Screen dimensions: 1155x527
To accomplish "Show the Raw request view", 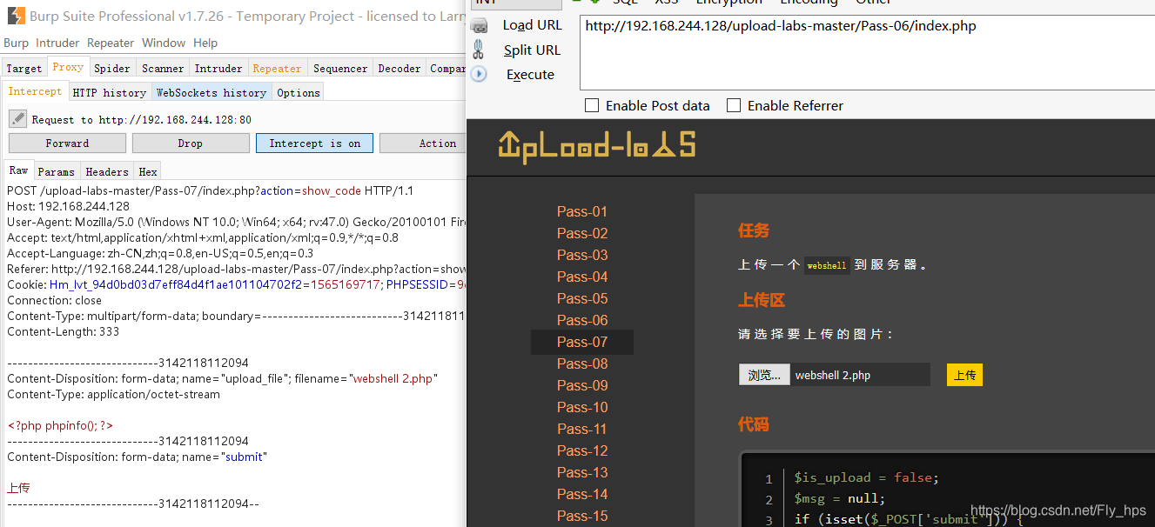I will tap(19, 170).
